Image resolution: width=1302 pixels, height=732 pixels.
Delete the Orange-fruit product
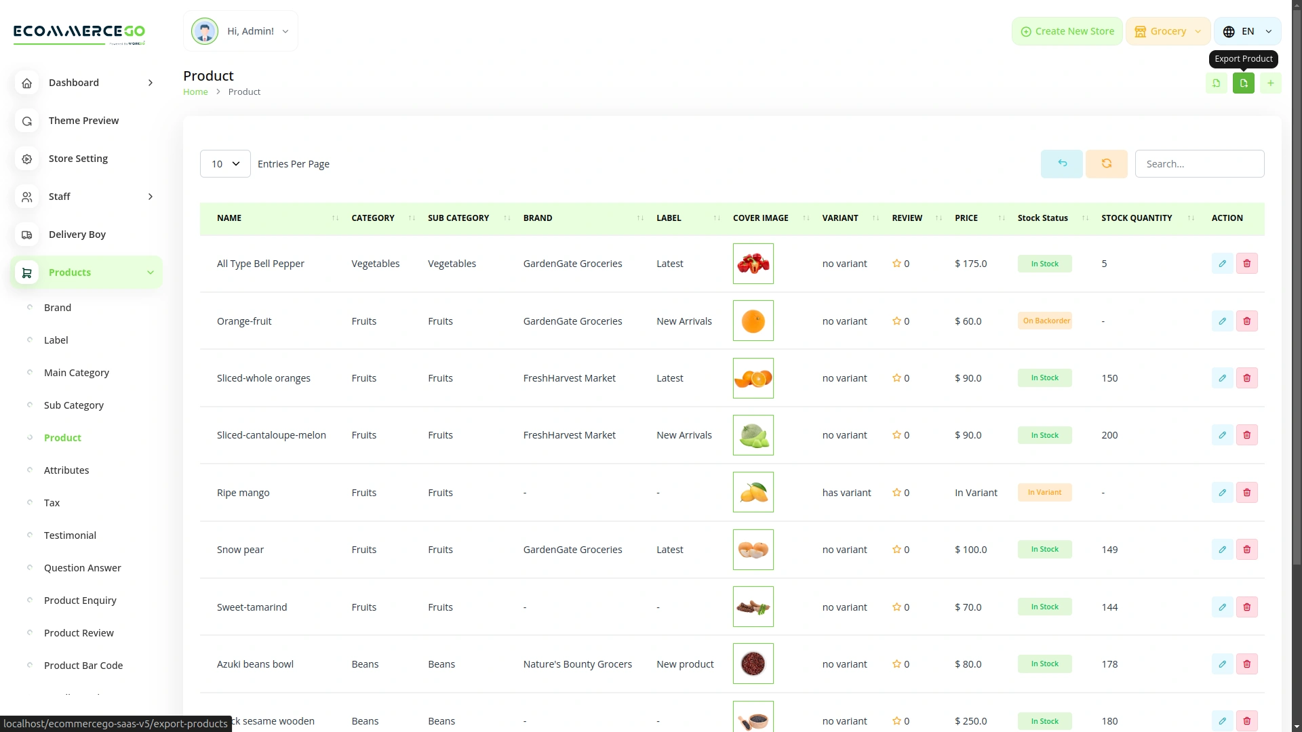coord(1246,321)
